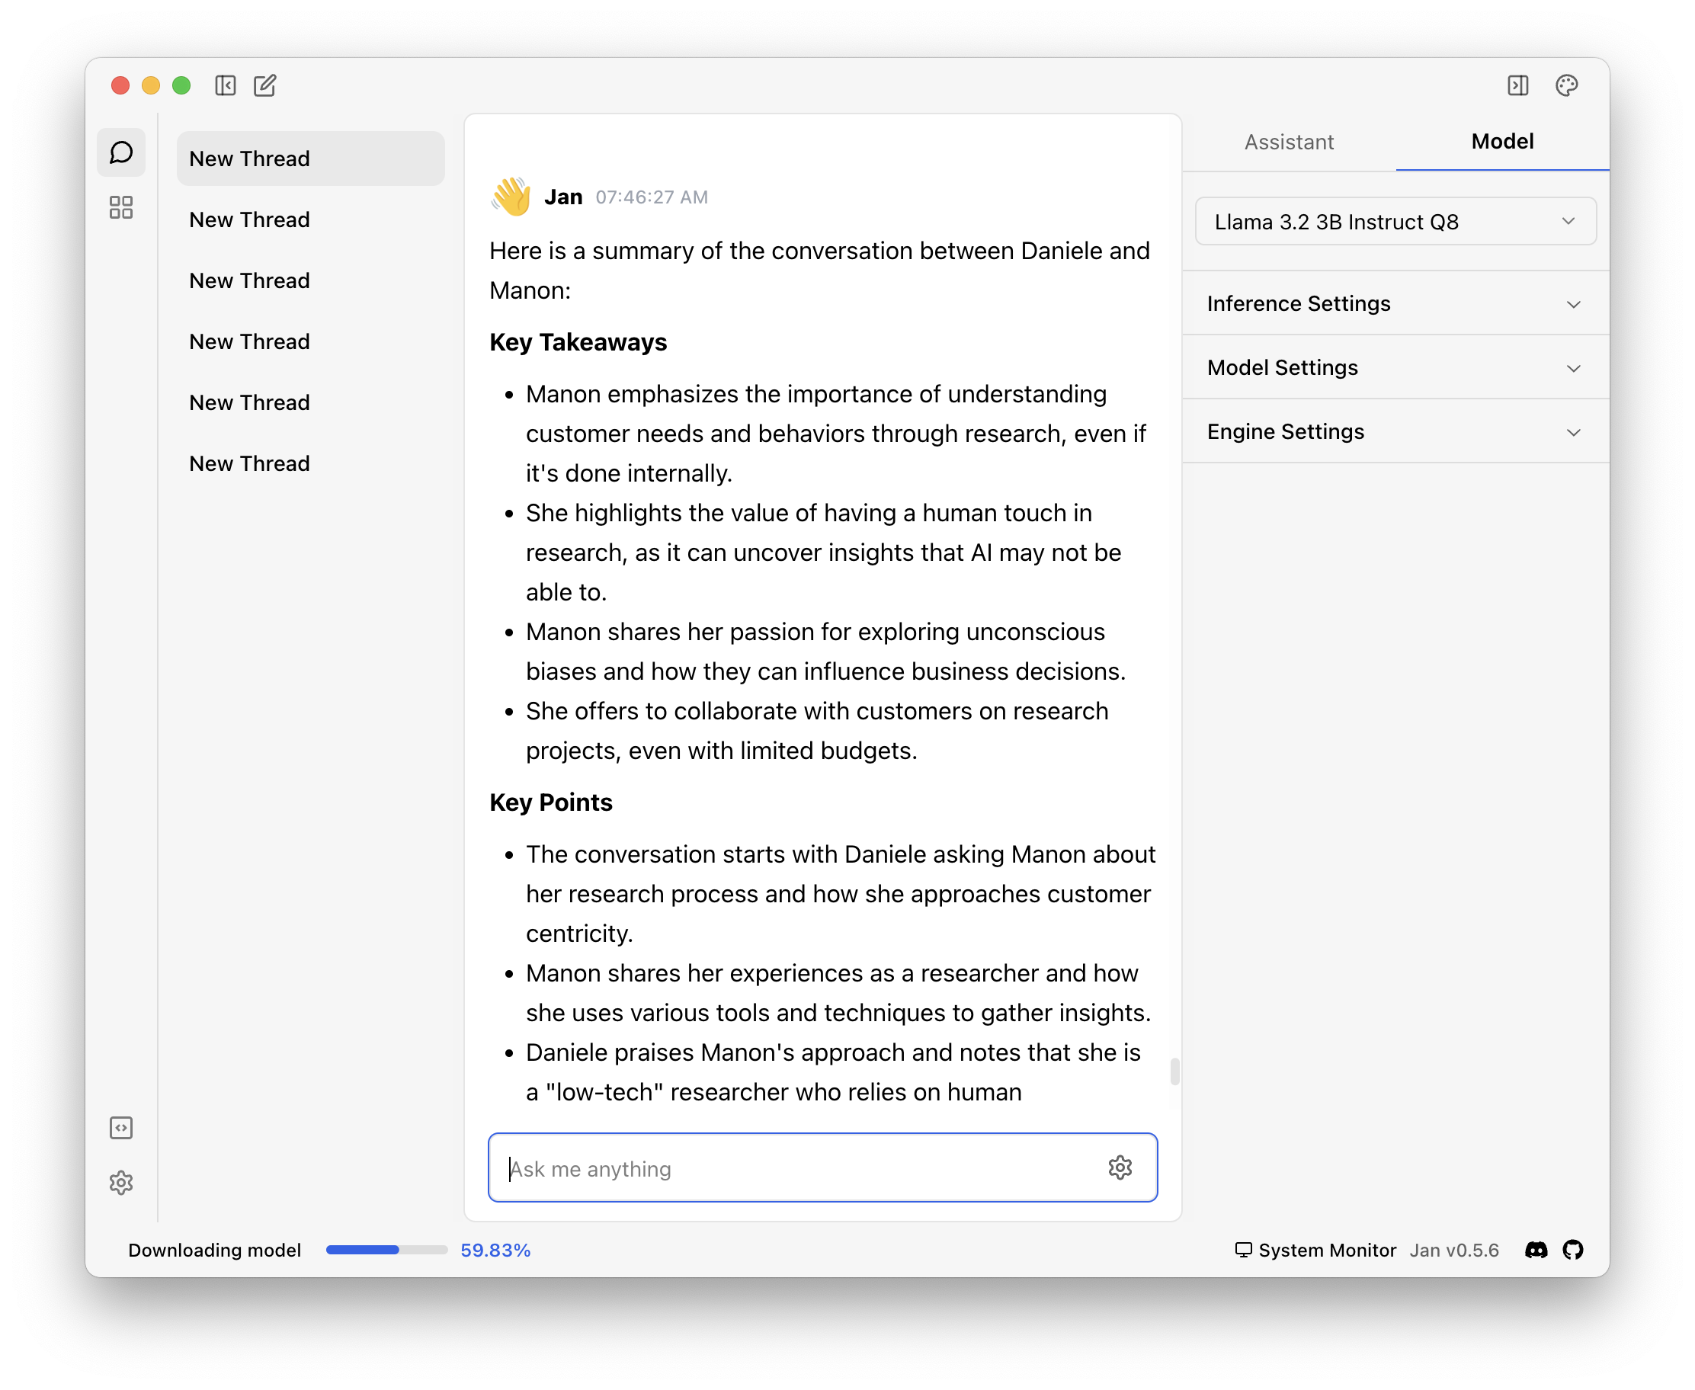
Task: Switch to the Assistant tab
Action: [1288, 142]
